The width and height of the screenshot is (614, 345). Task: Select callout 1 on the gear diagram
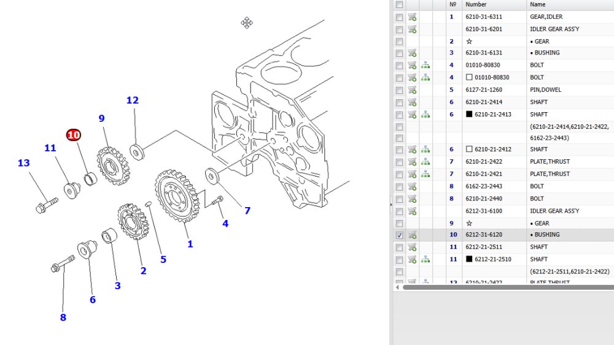coord(190,244)
